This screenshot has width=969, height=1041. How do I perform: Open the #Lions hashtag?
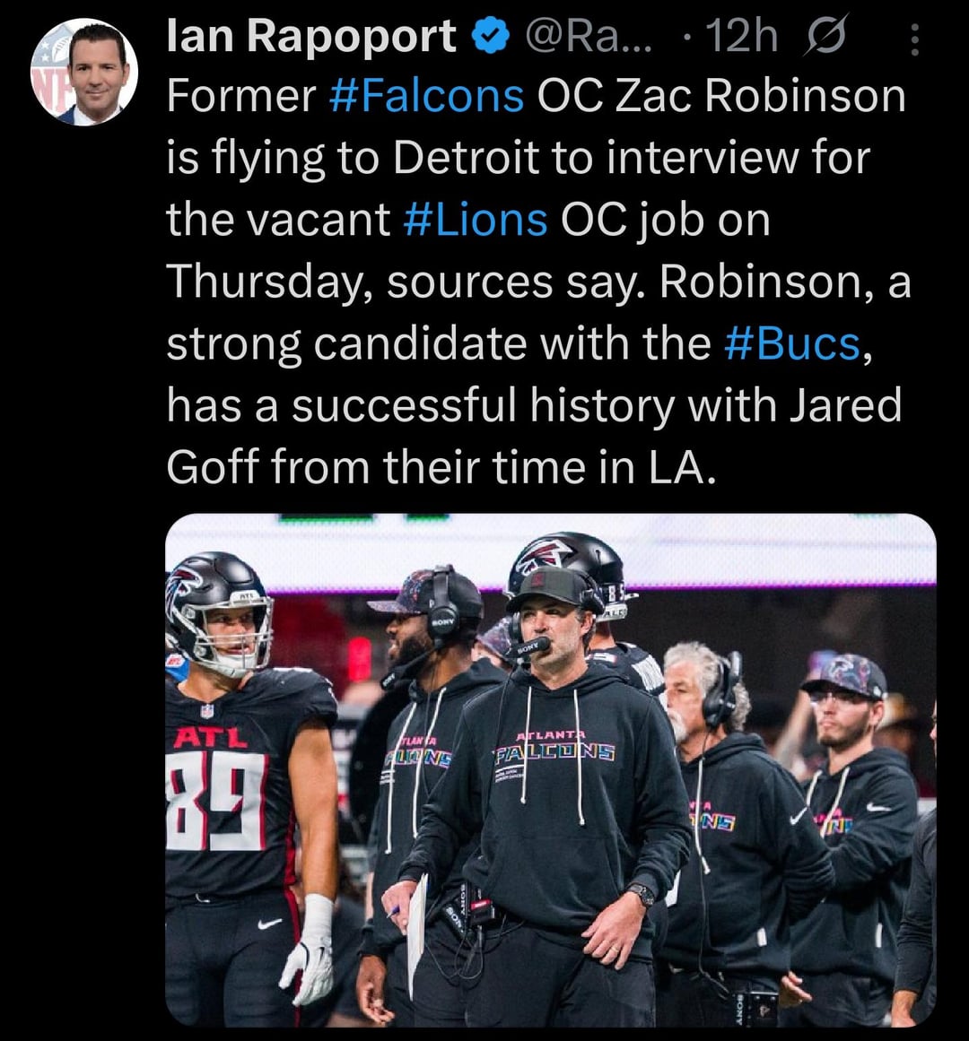[476, 221]
